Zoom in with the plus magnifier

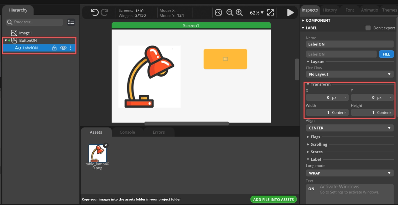click(239, 13)
